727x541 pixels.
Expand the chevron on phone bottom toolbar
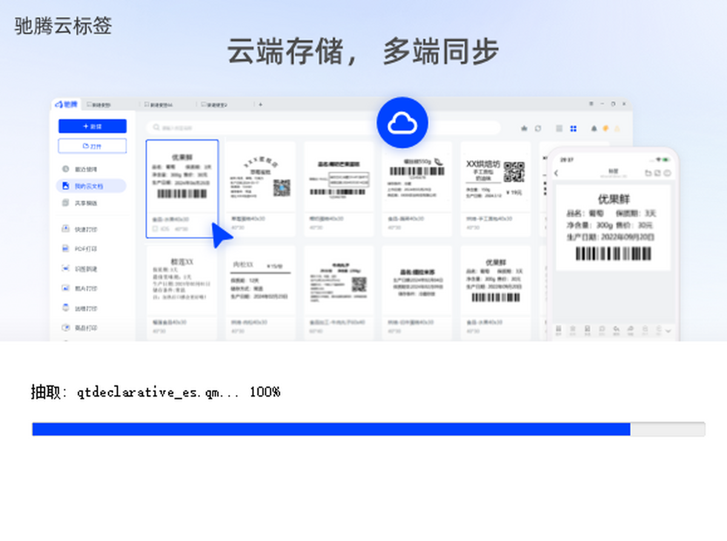668,331
